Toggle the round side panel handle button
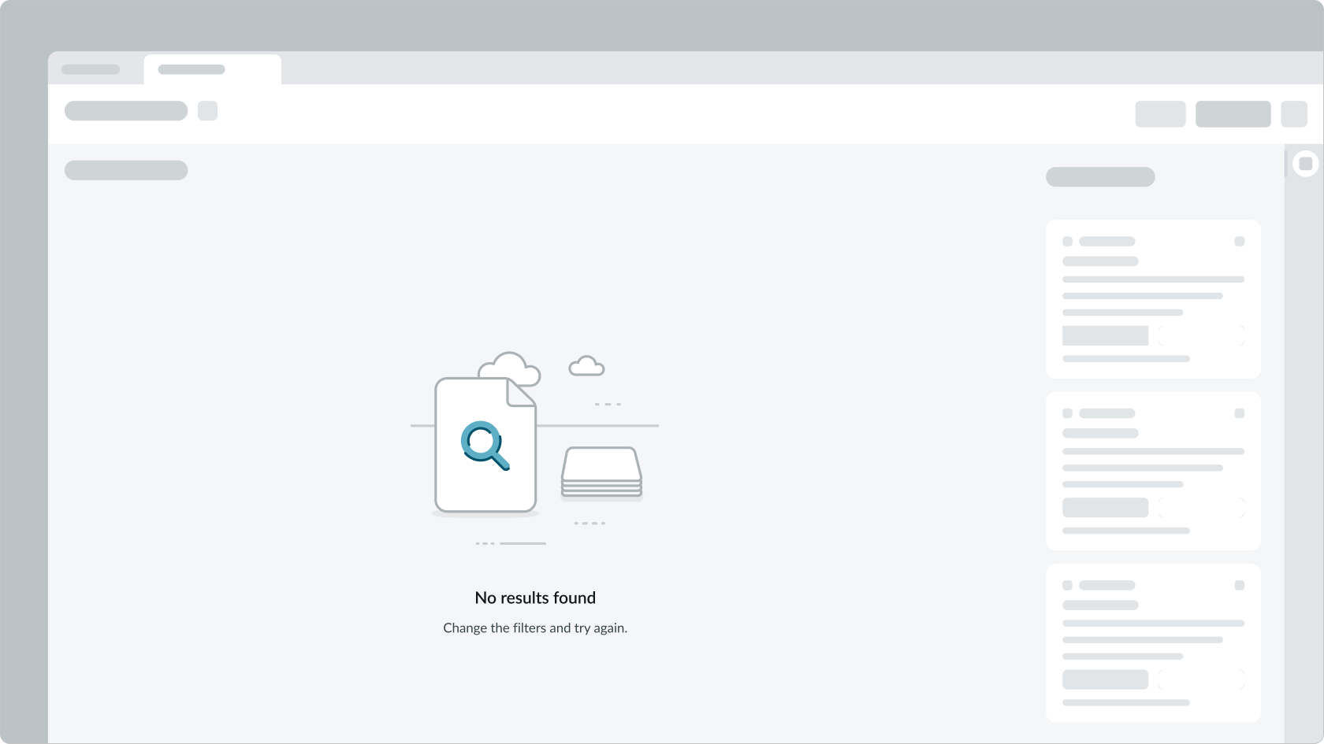1324x744 pixels. point(1306,164)
